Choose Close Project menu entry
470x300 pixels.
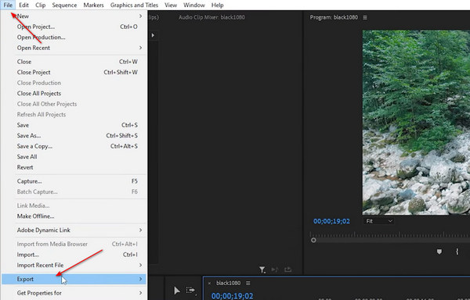(74, 73)
